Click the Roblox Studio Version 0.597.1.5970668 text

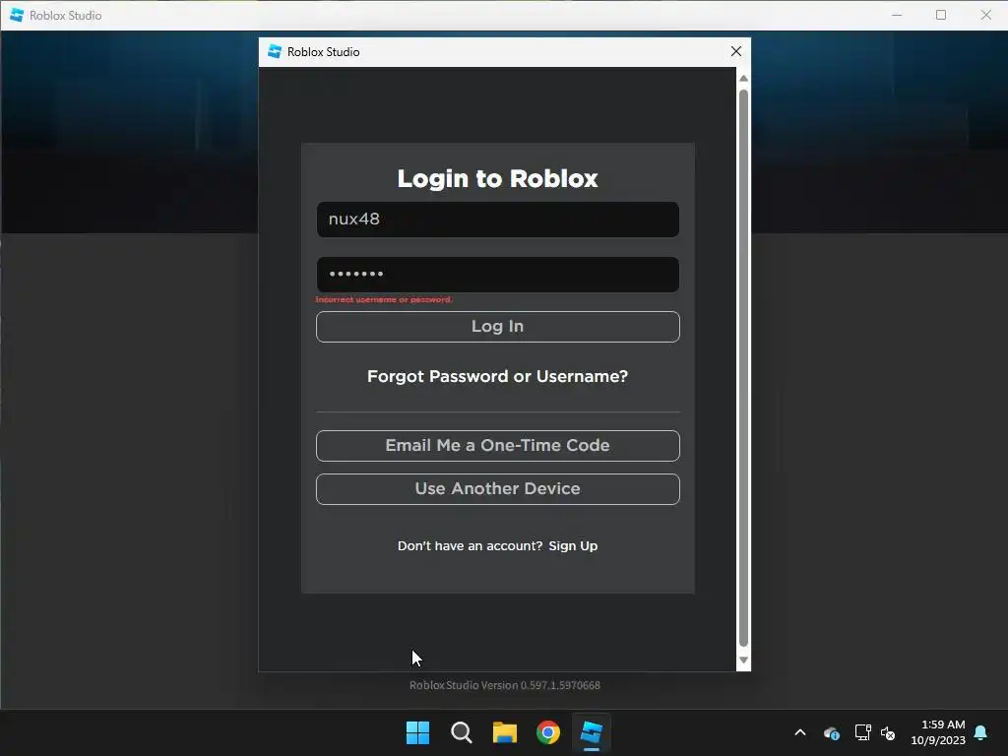tap(505, 685)
